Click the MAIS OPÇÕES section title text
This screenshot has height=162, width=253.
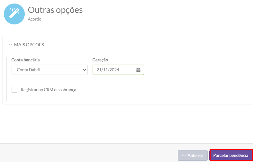tap(29, 45)
